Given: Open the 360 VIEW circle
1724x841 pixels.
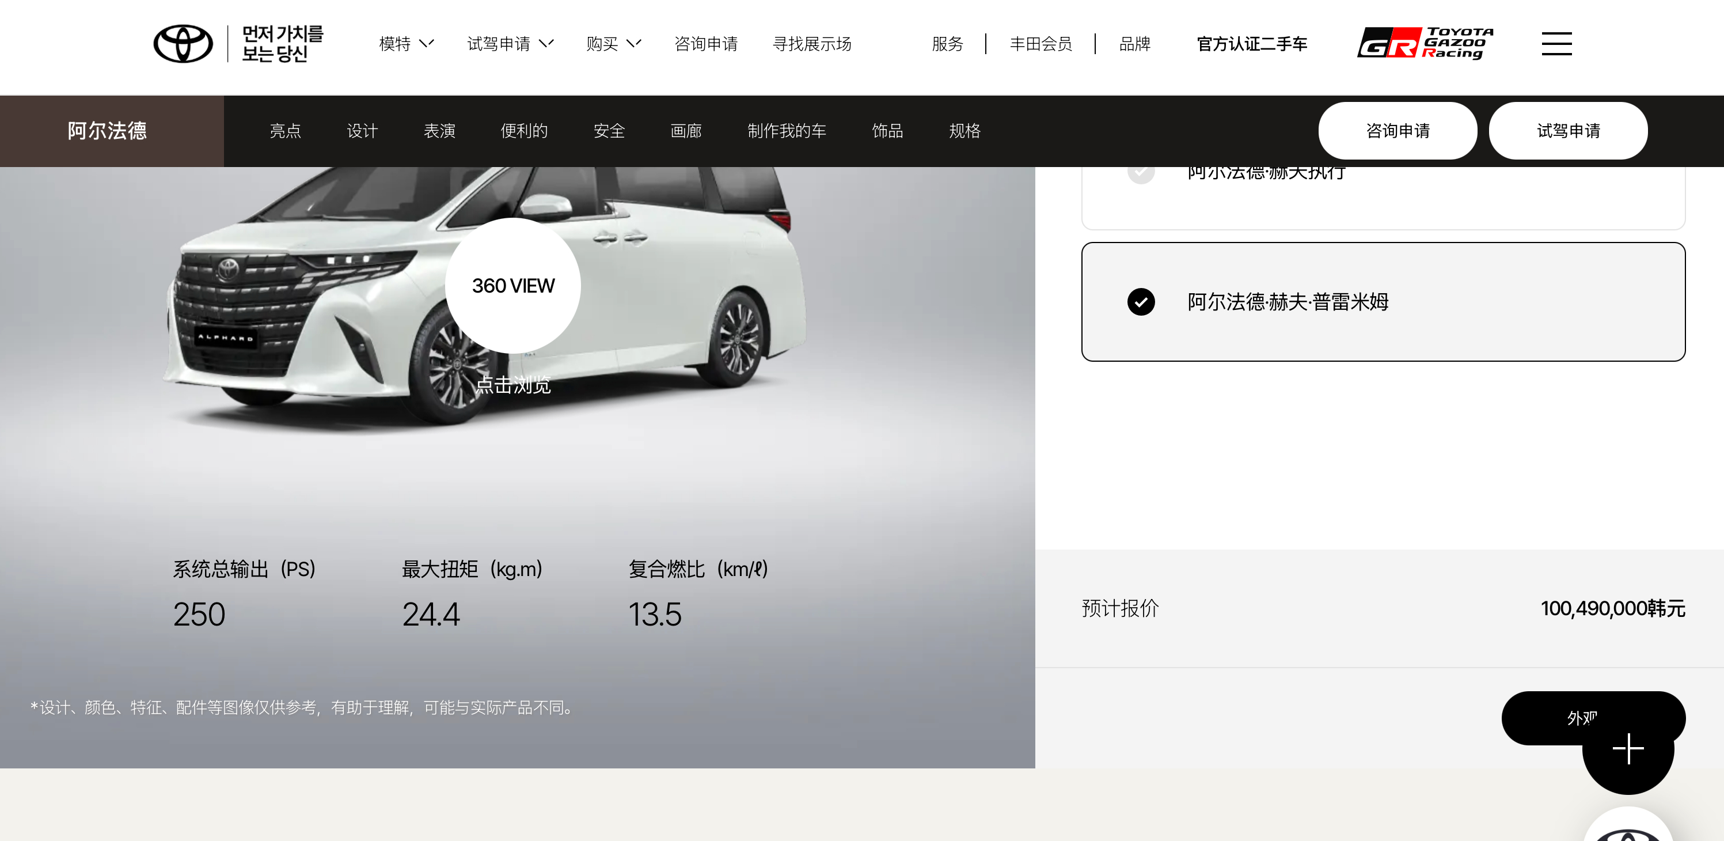Looking at the screenshot, I should click(x=512, y=286).
